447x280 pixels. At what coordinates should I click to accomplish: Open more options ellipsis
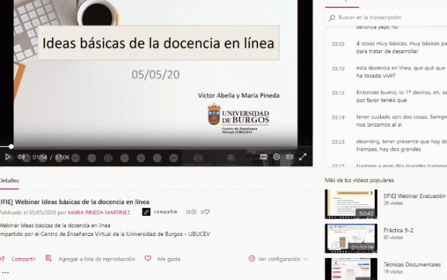coord(5,273)
